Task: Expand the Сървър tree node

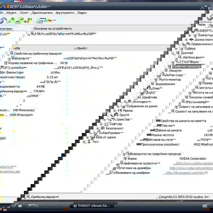Action: (176, 49)
